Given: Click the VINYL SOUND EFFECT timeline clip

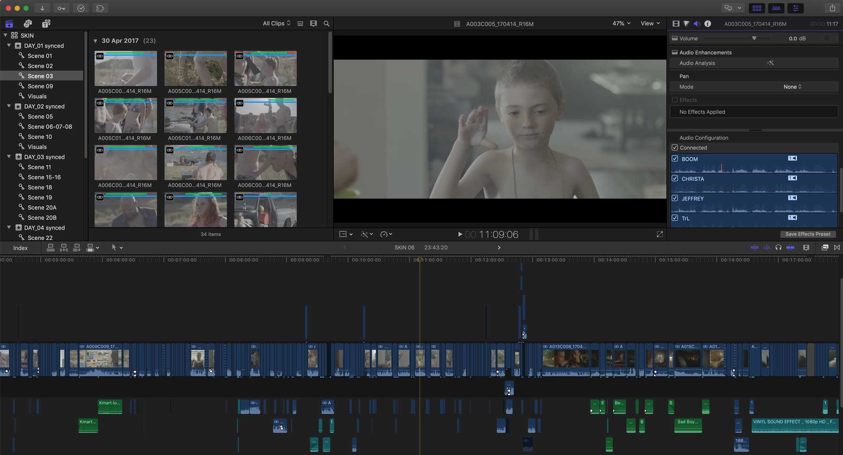Looking at the screenshot, I should coord(795,425).
